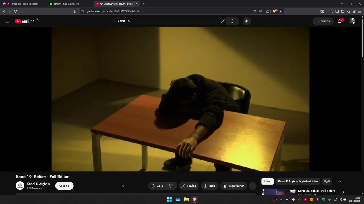The width and height of the screenshot is (364, 204).
Task: Bookmark this page
Action: click(75, 11)
